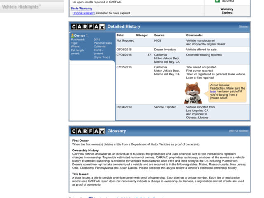The height and width of the screenshot is (198, 264).
Task: Select the Mileage column header
Action: coord(142,35)
